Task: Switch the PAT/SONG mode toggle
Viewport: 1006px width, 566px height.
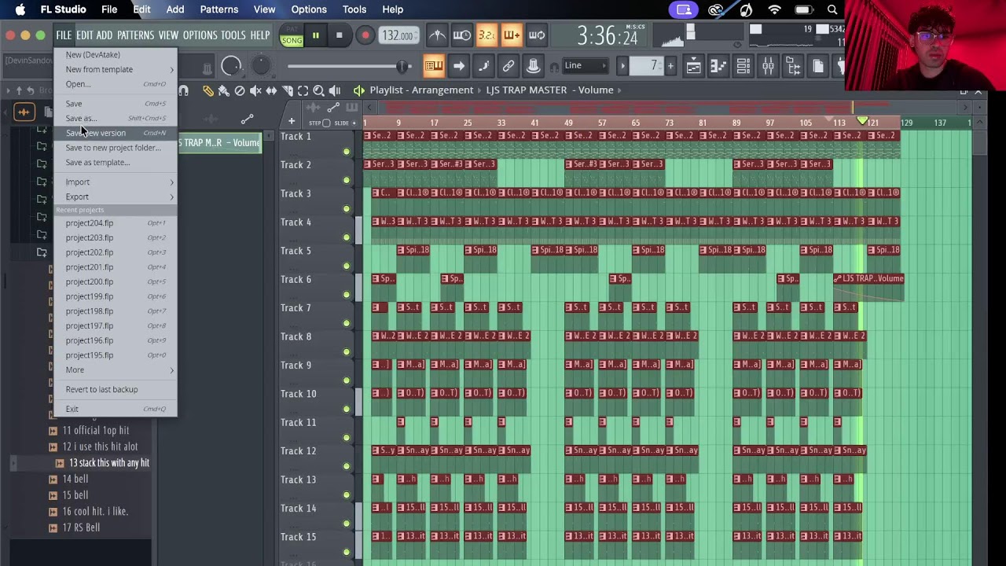Action: point(292,35)
